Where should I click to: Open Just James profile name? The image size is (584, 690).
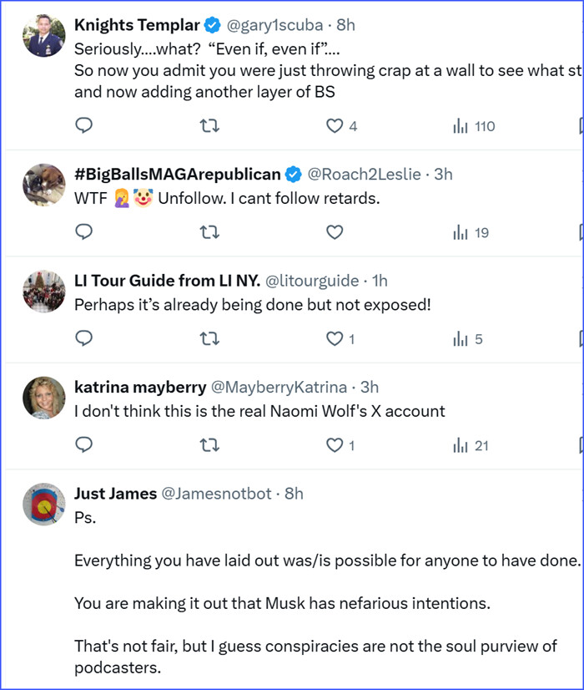click(115, 494)
